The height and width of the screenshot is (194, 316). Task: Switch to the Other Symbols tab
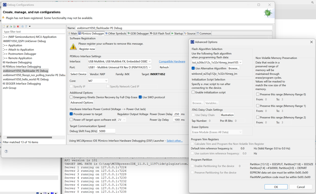click(x=116, y=33)
